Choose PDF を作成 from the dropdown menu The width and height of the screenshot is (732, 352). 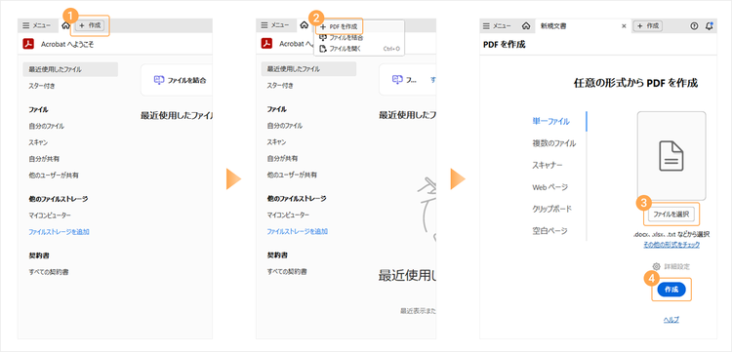339,27
